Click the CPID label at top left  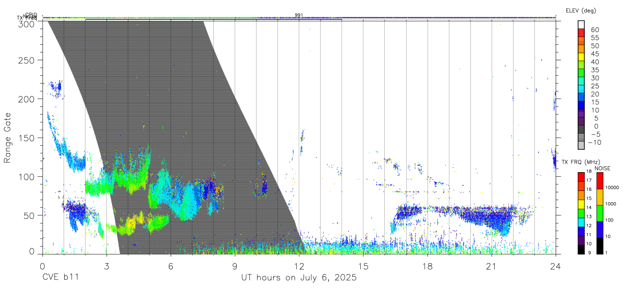31,15
